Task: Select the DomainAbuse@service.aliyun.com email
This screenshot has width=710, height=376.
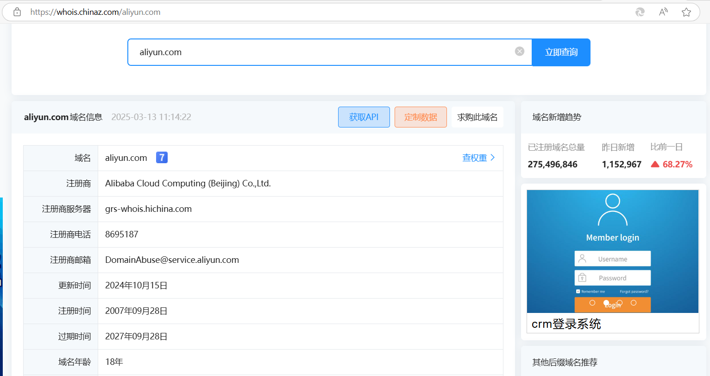Action: (172, 260)
